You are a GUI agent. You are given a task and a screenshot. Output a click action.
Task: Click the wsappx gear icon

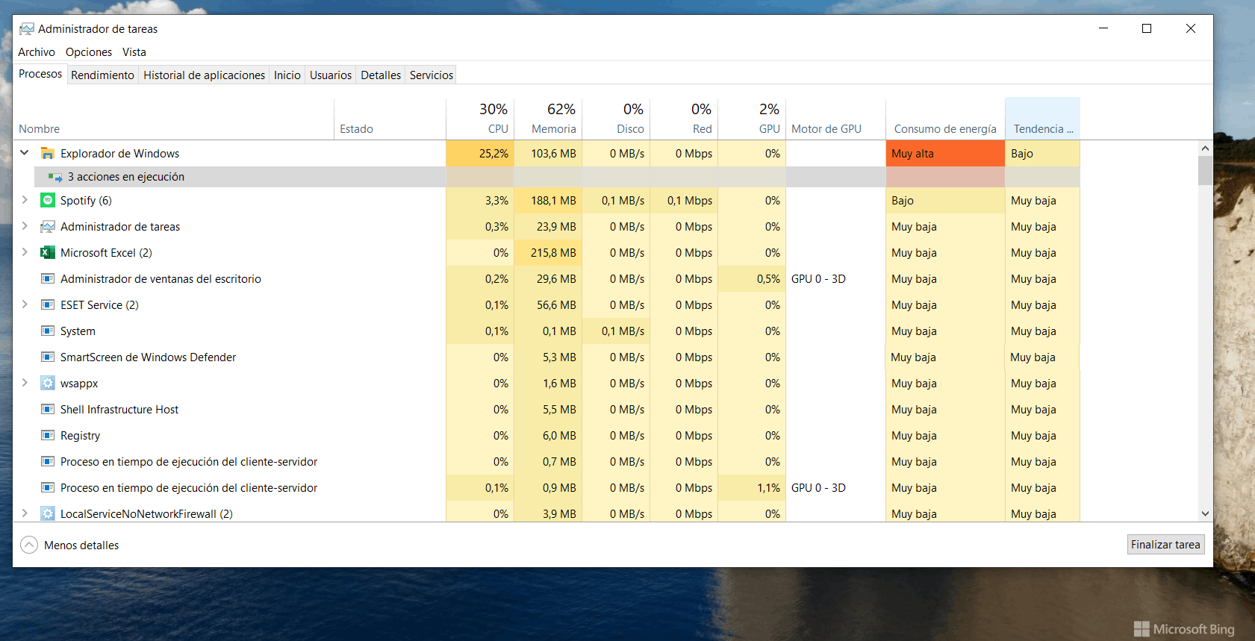(x=48, y=383)
